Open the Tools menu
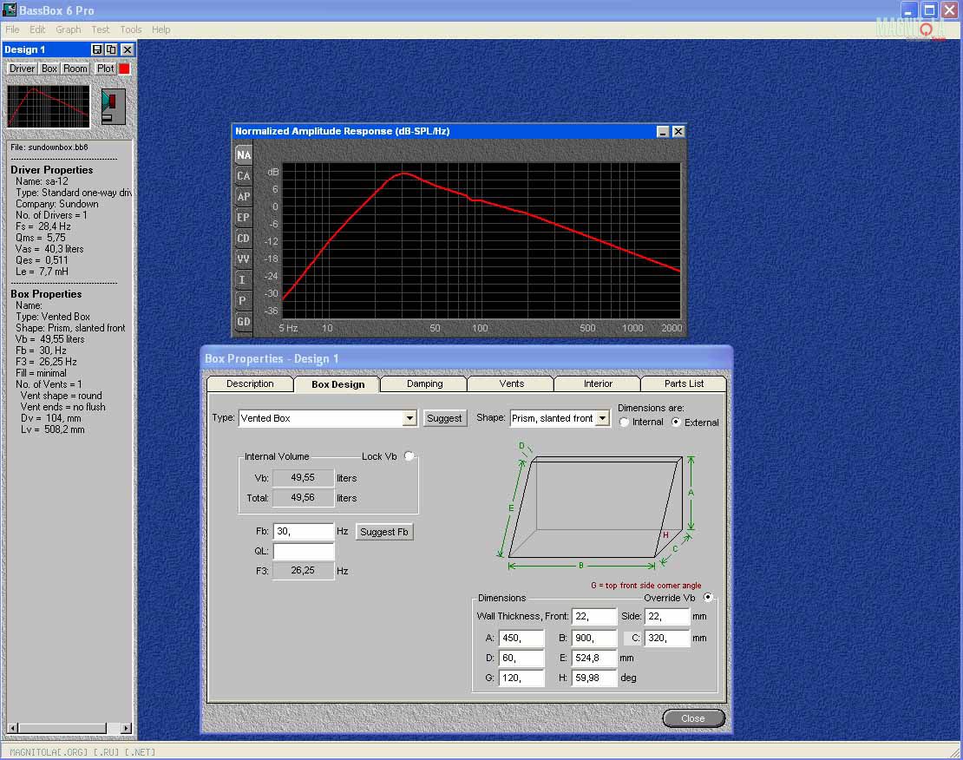The width and height of the screenshot is (963, 760). tap(131, 29)
